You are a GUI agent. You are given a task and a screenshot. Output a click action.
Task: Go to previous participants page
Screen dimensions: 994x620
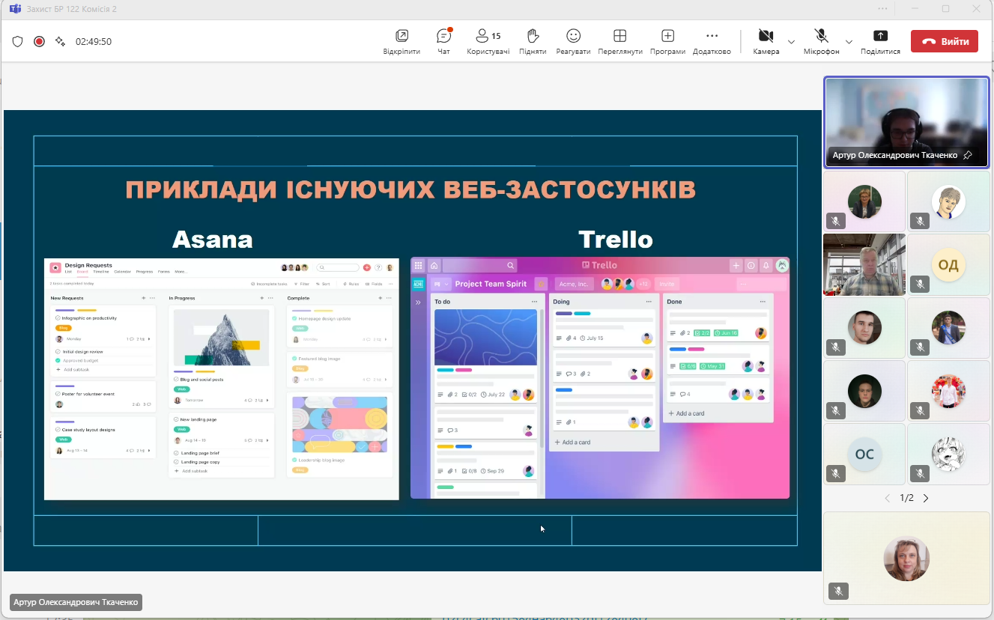tap(888, 498)
